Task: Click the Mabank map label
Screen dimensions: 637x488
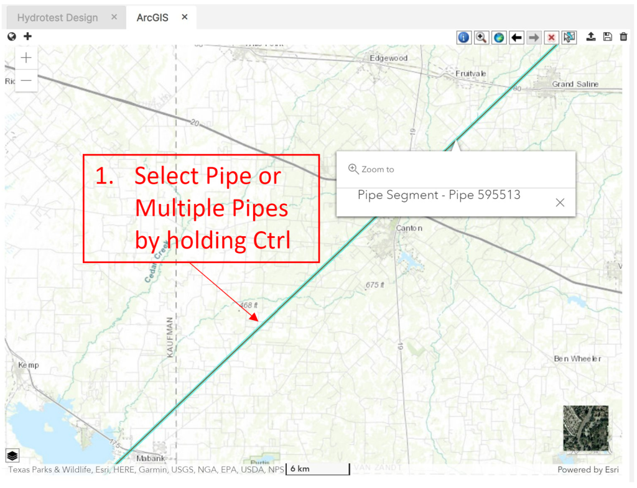Action: click(151, 458)
